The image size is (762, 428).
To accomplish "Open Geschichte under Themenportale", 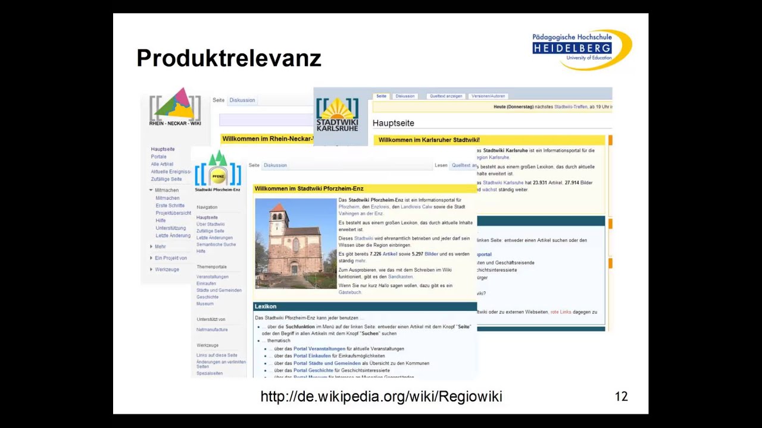I will (x=208, y=297).
